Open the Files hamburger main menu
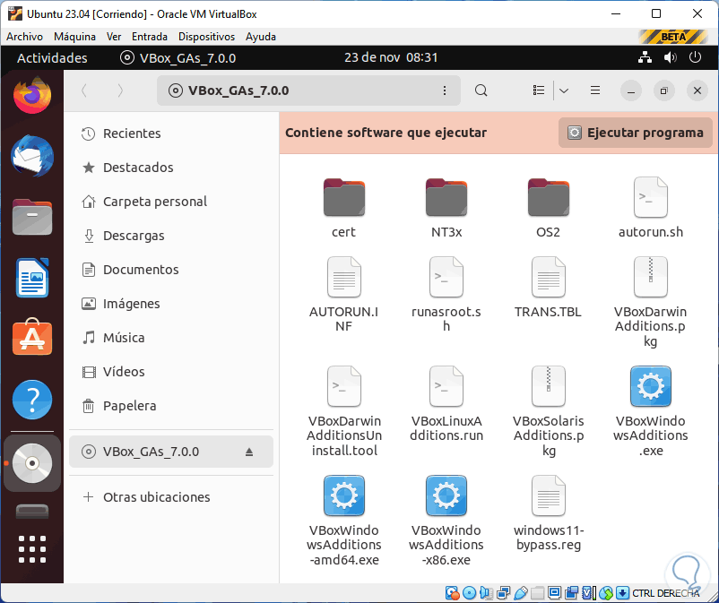 pos(595,90)
